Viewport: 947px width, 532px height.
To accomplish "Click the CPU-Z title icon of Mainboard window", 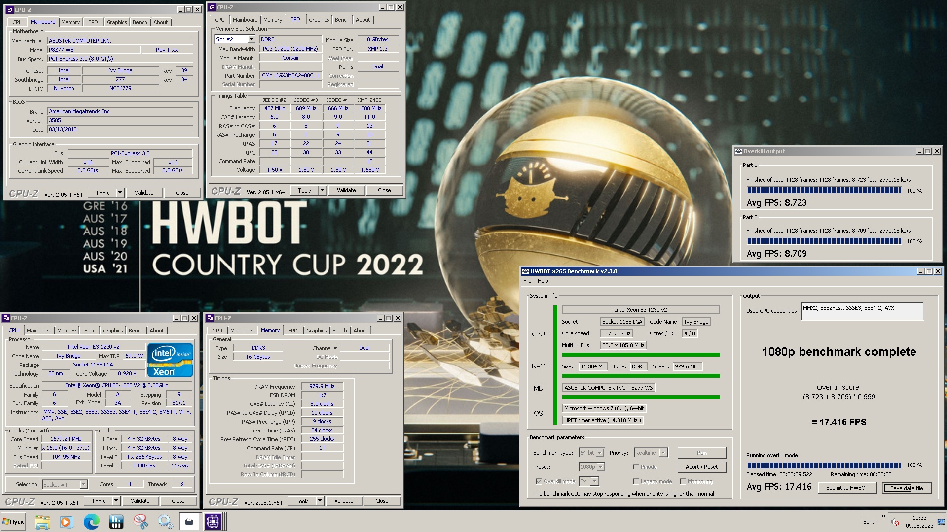I will (x=9, y=10).
